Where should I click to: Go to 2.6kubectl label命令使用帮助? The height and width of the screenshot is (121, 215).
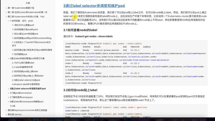click(26, 84)
